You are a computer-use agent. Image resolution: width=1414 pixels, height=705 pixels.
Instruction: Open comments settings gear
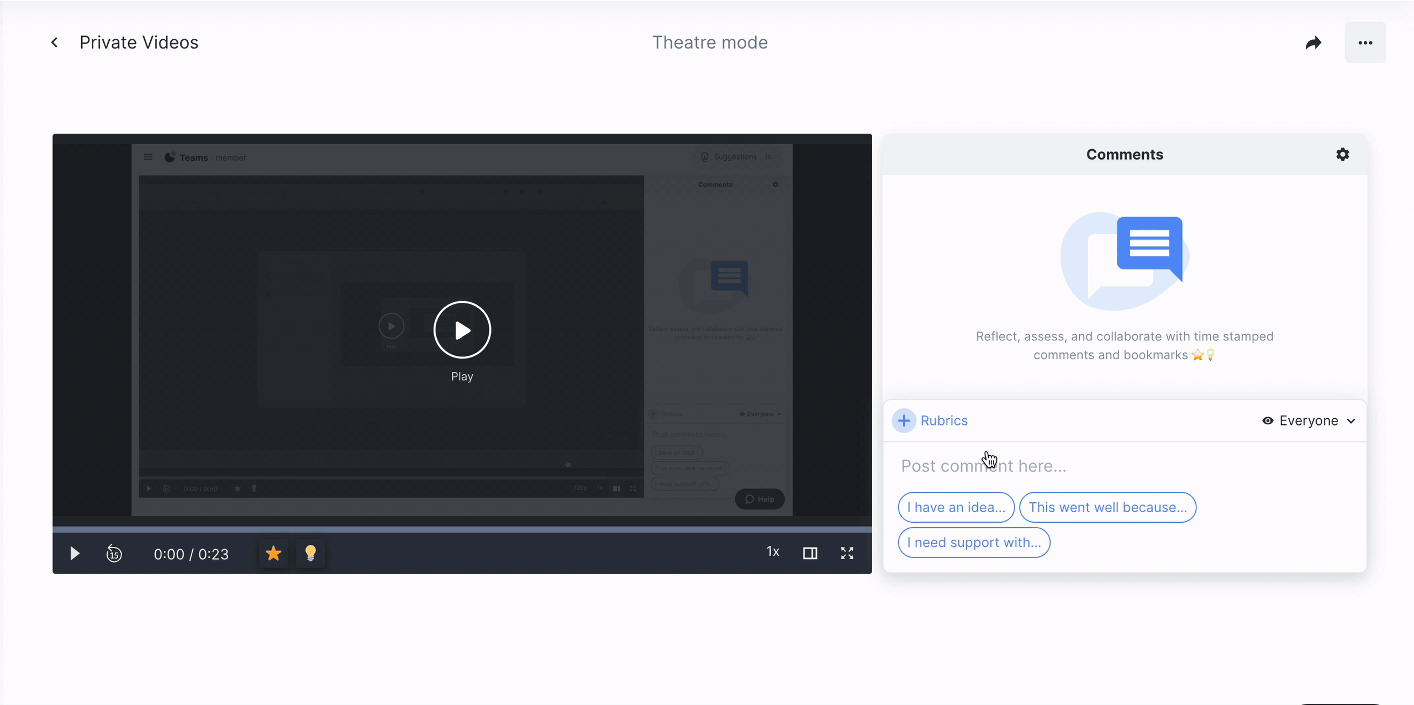tap(1343, 155)
